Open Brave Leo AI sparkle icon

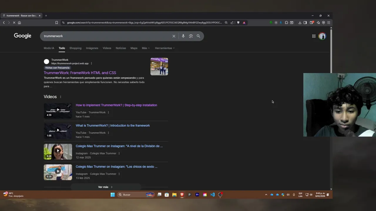click(318, 23)
